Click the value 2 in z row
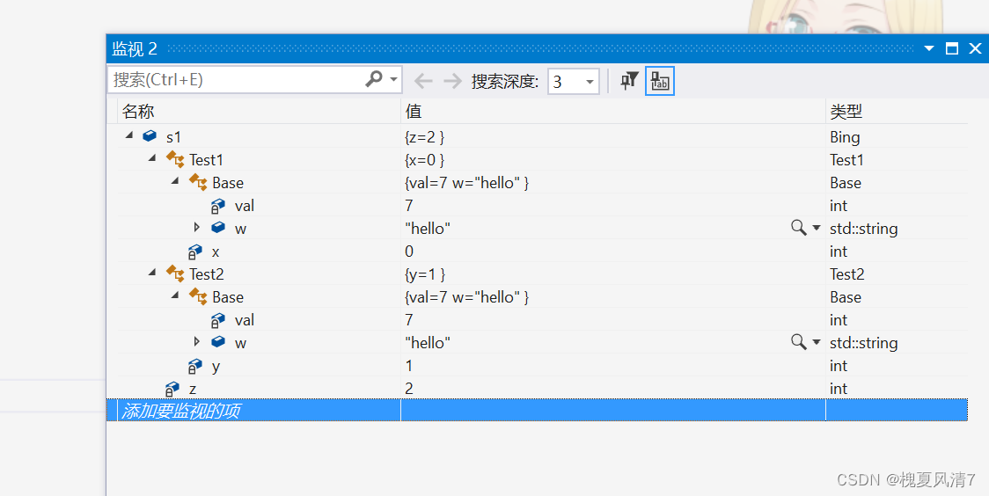This screenshot has height=496, width=989. tap(409, 389)
